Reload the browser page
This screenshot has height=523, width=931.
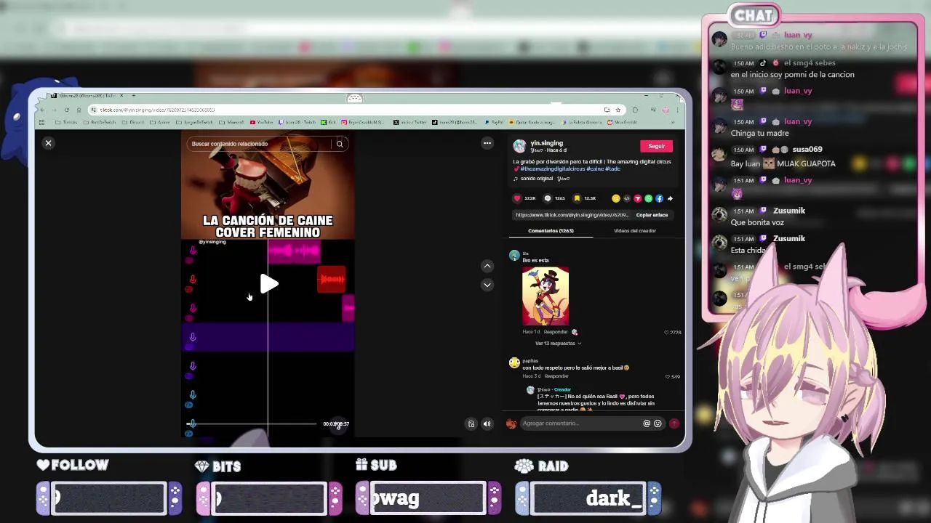66,110
